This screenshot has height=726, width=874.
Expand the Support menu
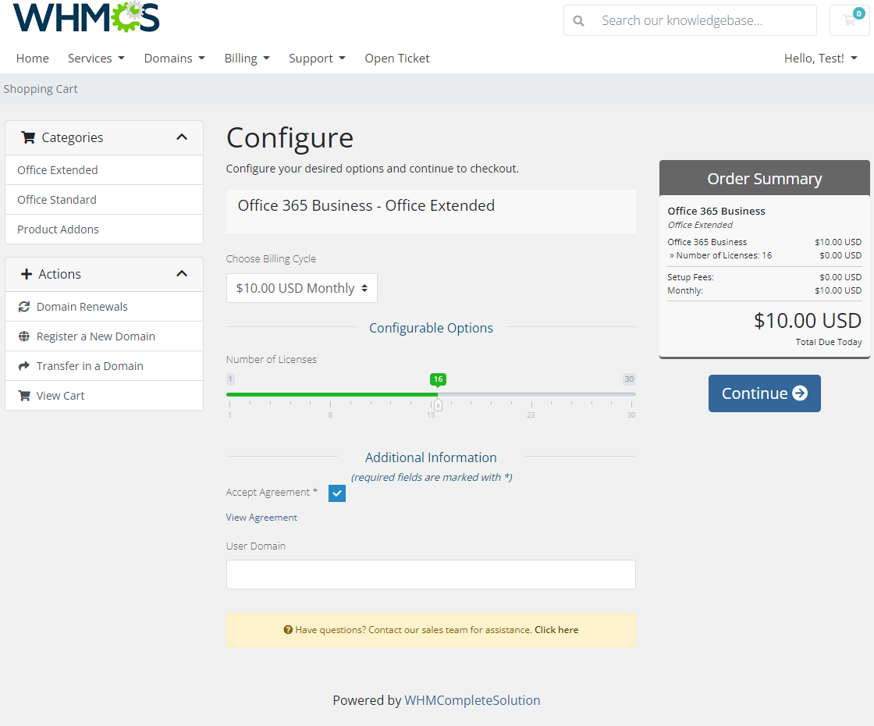317,59
